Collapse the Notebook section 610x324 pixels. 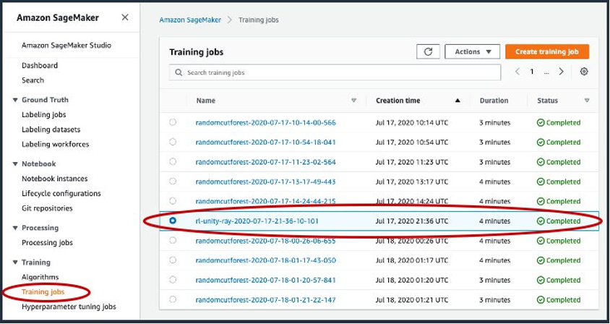click(15, 164)
